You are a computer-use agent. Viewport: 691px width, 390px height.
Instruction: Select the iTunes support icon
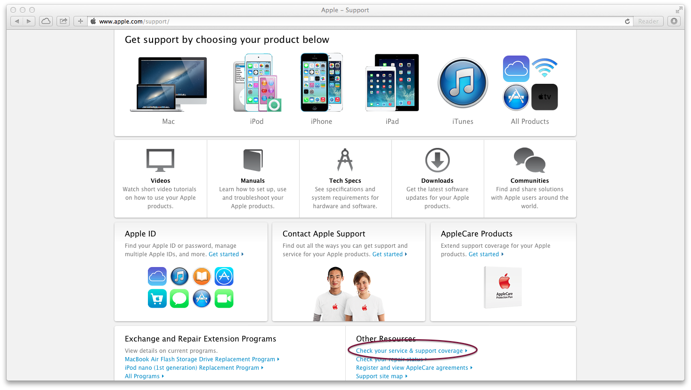[462, 83]
